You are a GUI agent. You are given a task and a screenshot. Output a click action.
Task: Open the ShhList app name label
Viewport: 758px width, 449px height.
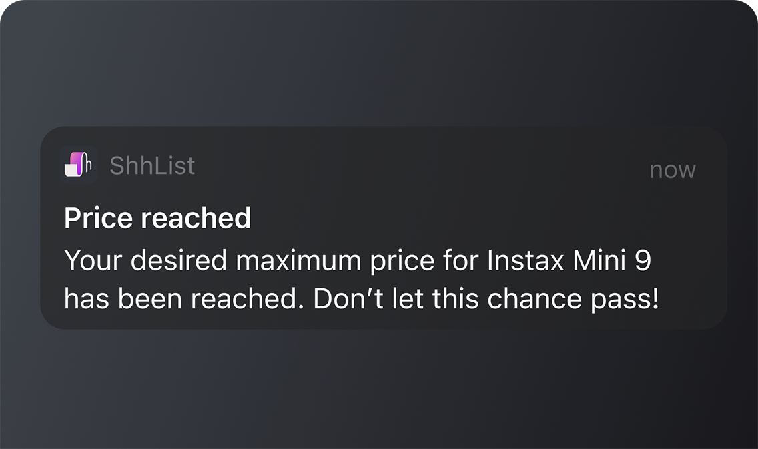(152, 165)
